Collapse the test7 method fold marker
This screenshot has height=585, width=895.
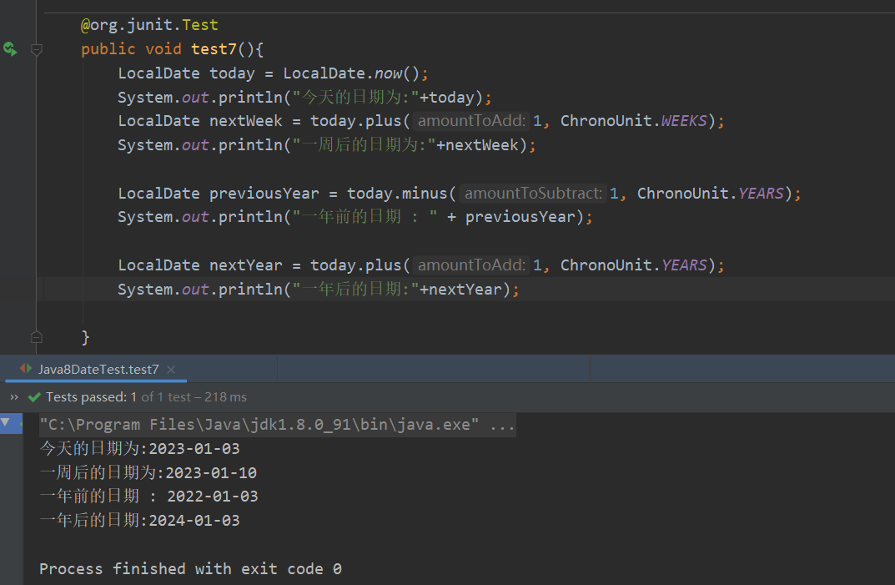click(37, 50)
